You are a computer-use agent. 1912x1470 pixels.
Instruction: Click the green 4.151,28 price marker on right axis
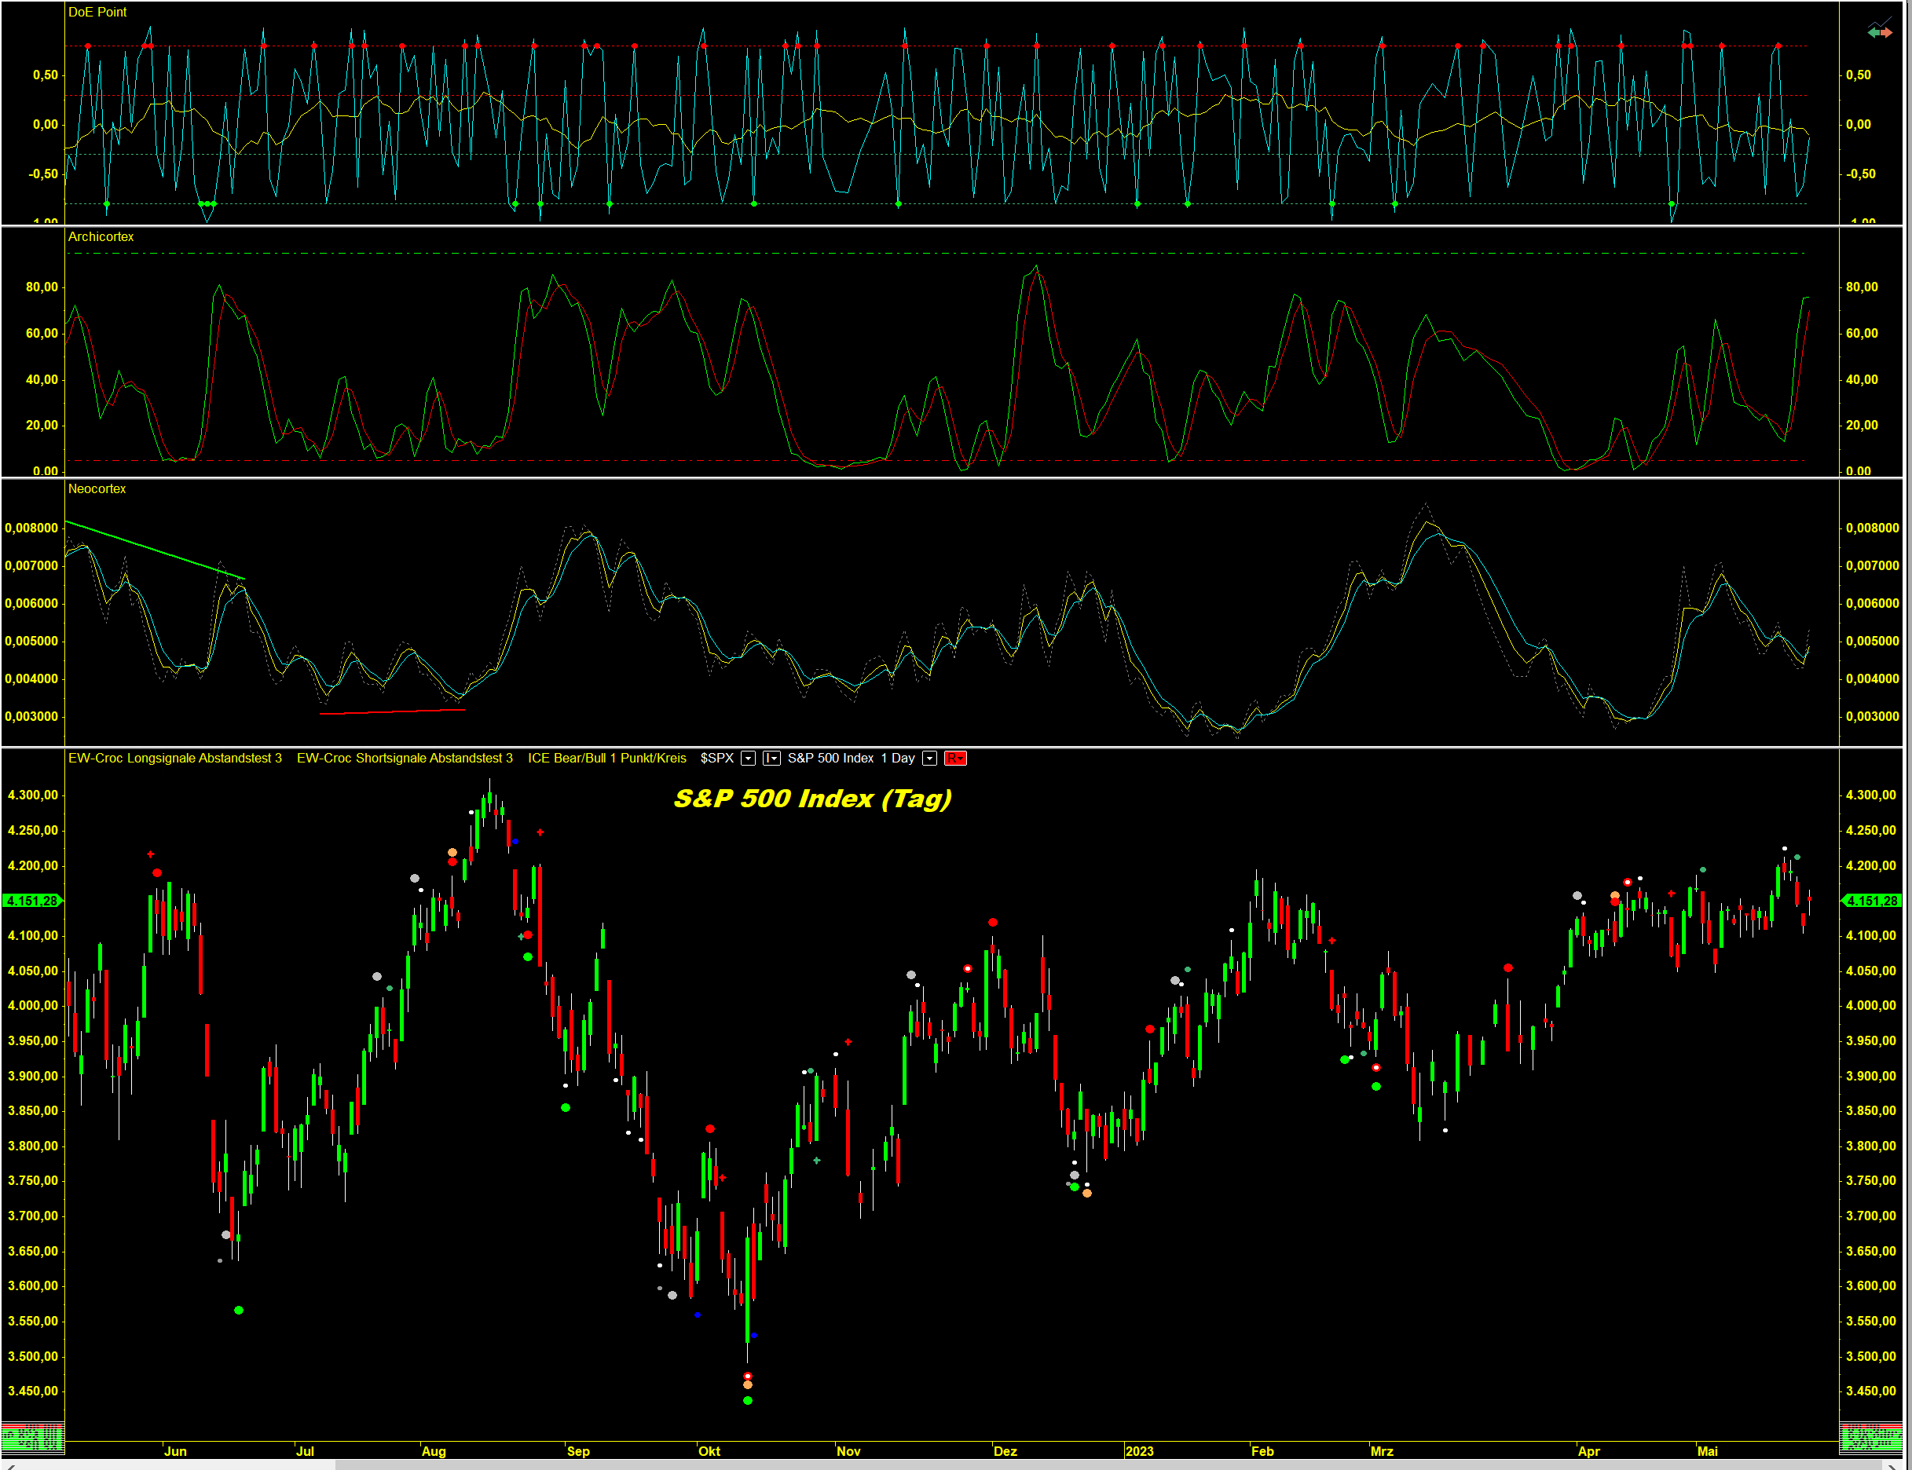[x=1872, y=901]
